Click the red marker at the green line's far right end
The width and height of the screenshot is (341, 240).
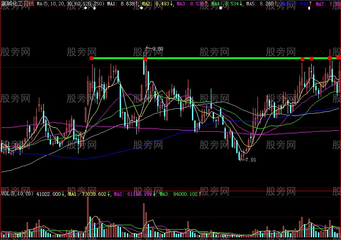(x=339, y=58)
